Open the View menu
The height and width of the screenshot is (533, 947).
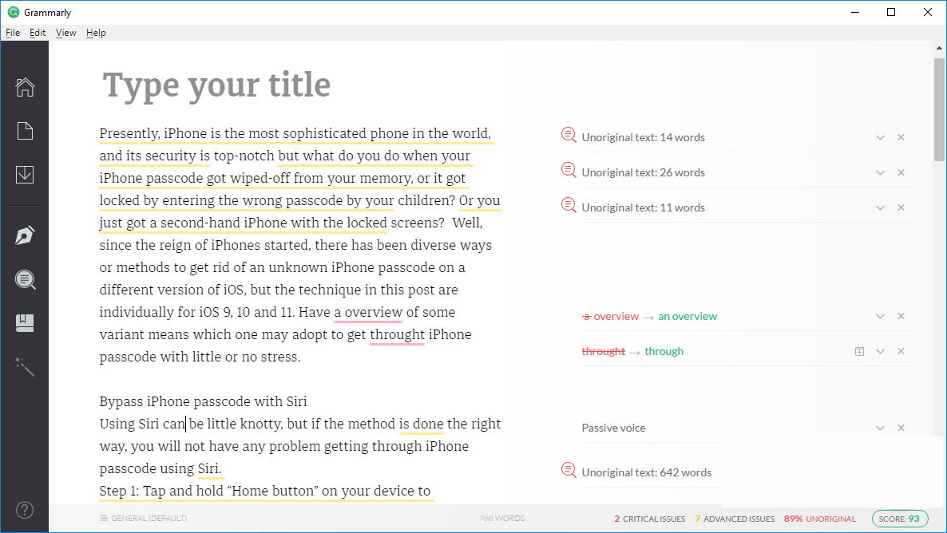(x=65, y=33)
